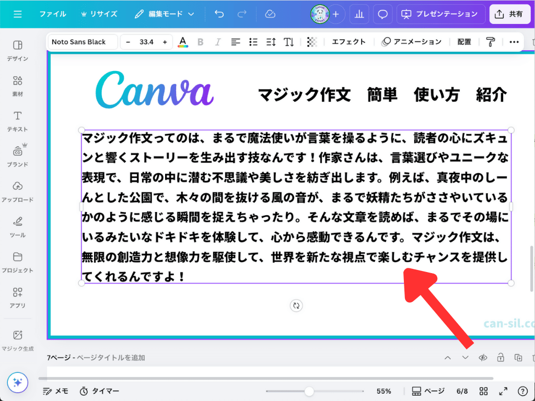This screenshot has width=535, height=401.
Task: Open the アプリ panel
Action: point(17,297)
